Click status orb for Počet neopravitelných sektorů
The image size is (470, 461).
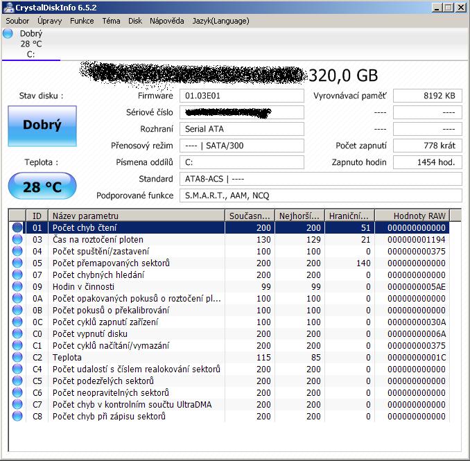pyautogui.click(x=17, y=392)
